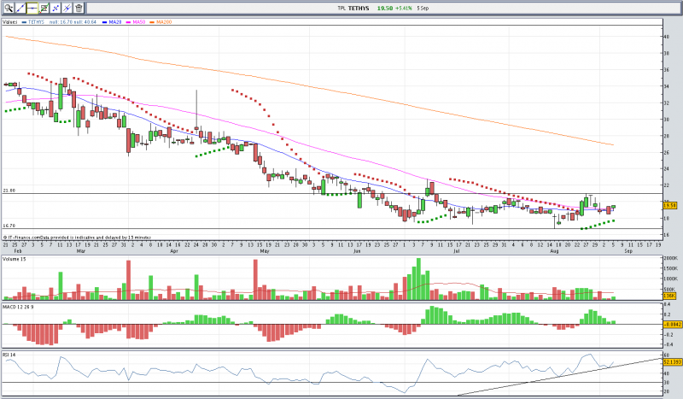683x399 pixels.
Task: Select the horizontal line tool
Action: click(32, 8)
